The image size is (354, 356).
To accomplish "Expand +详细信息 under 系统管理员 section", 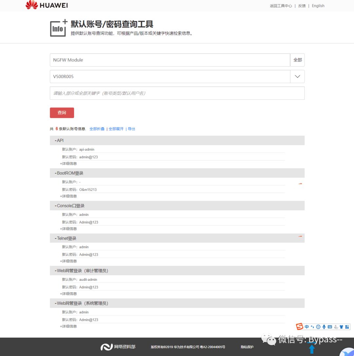I will click(68, 326).
